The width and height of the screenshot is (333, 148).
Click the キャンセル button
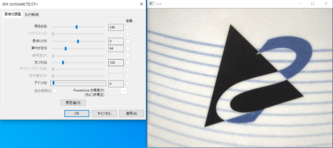104,114
